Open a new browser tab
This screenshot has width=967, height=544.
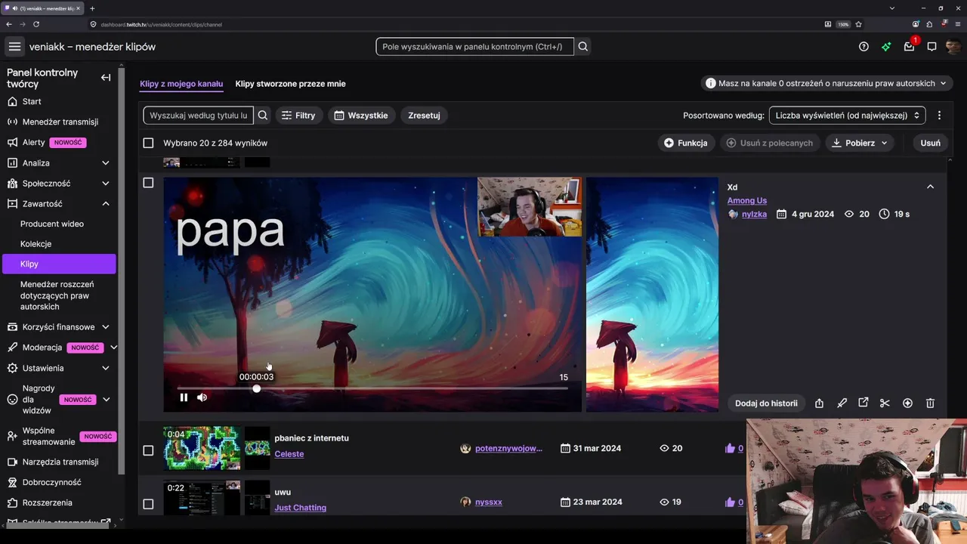[92, 8]
